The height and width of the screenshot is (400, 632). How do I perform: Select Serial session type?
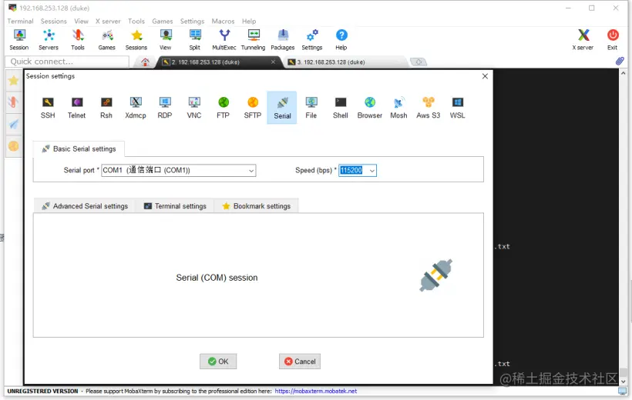point(282,108)
